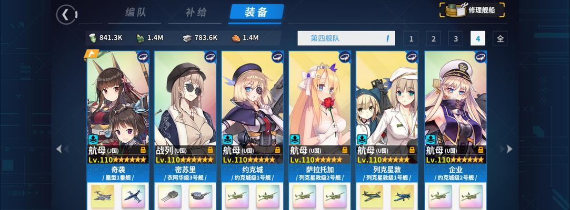
Task: Click first aircraft equipment of 列克星敦
Action: [372, 196]
